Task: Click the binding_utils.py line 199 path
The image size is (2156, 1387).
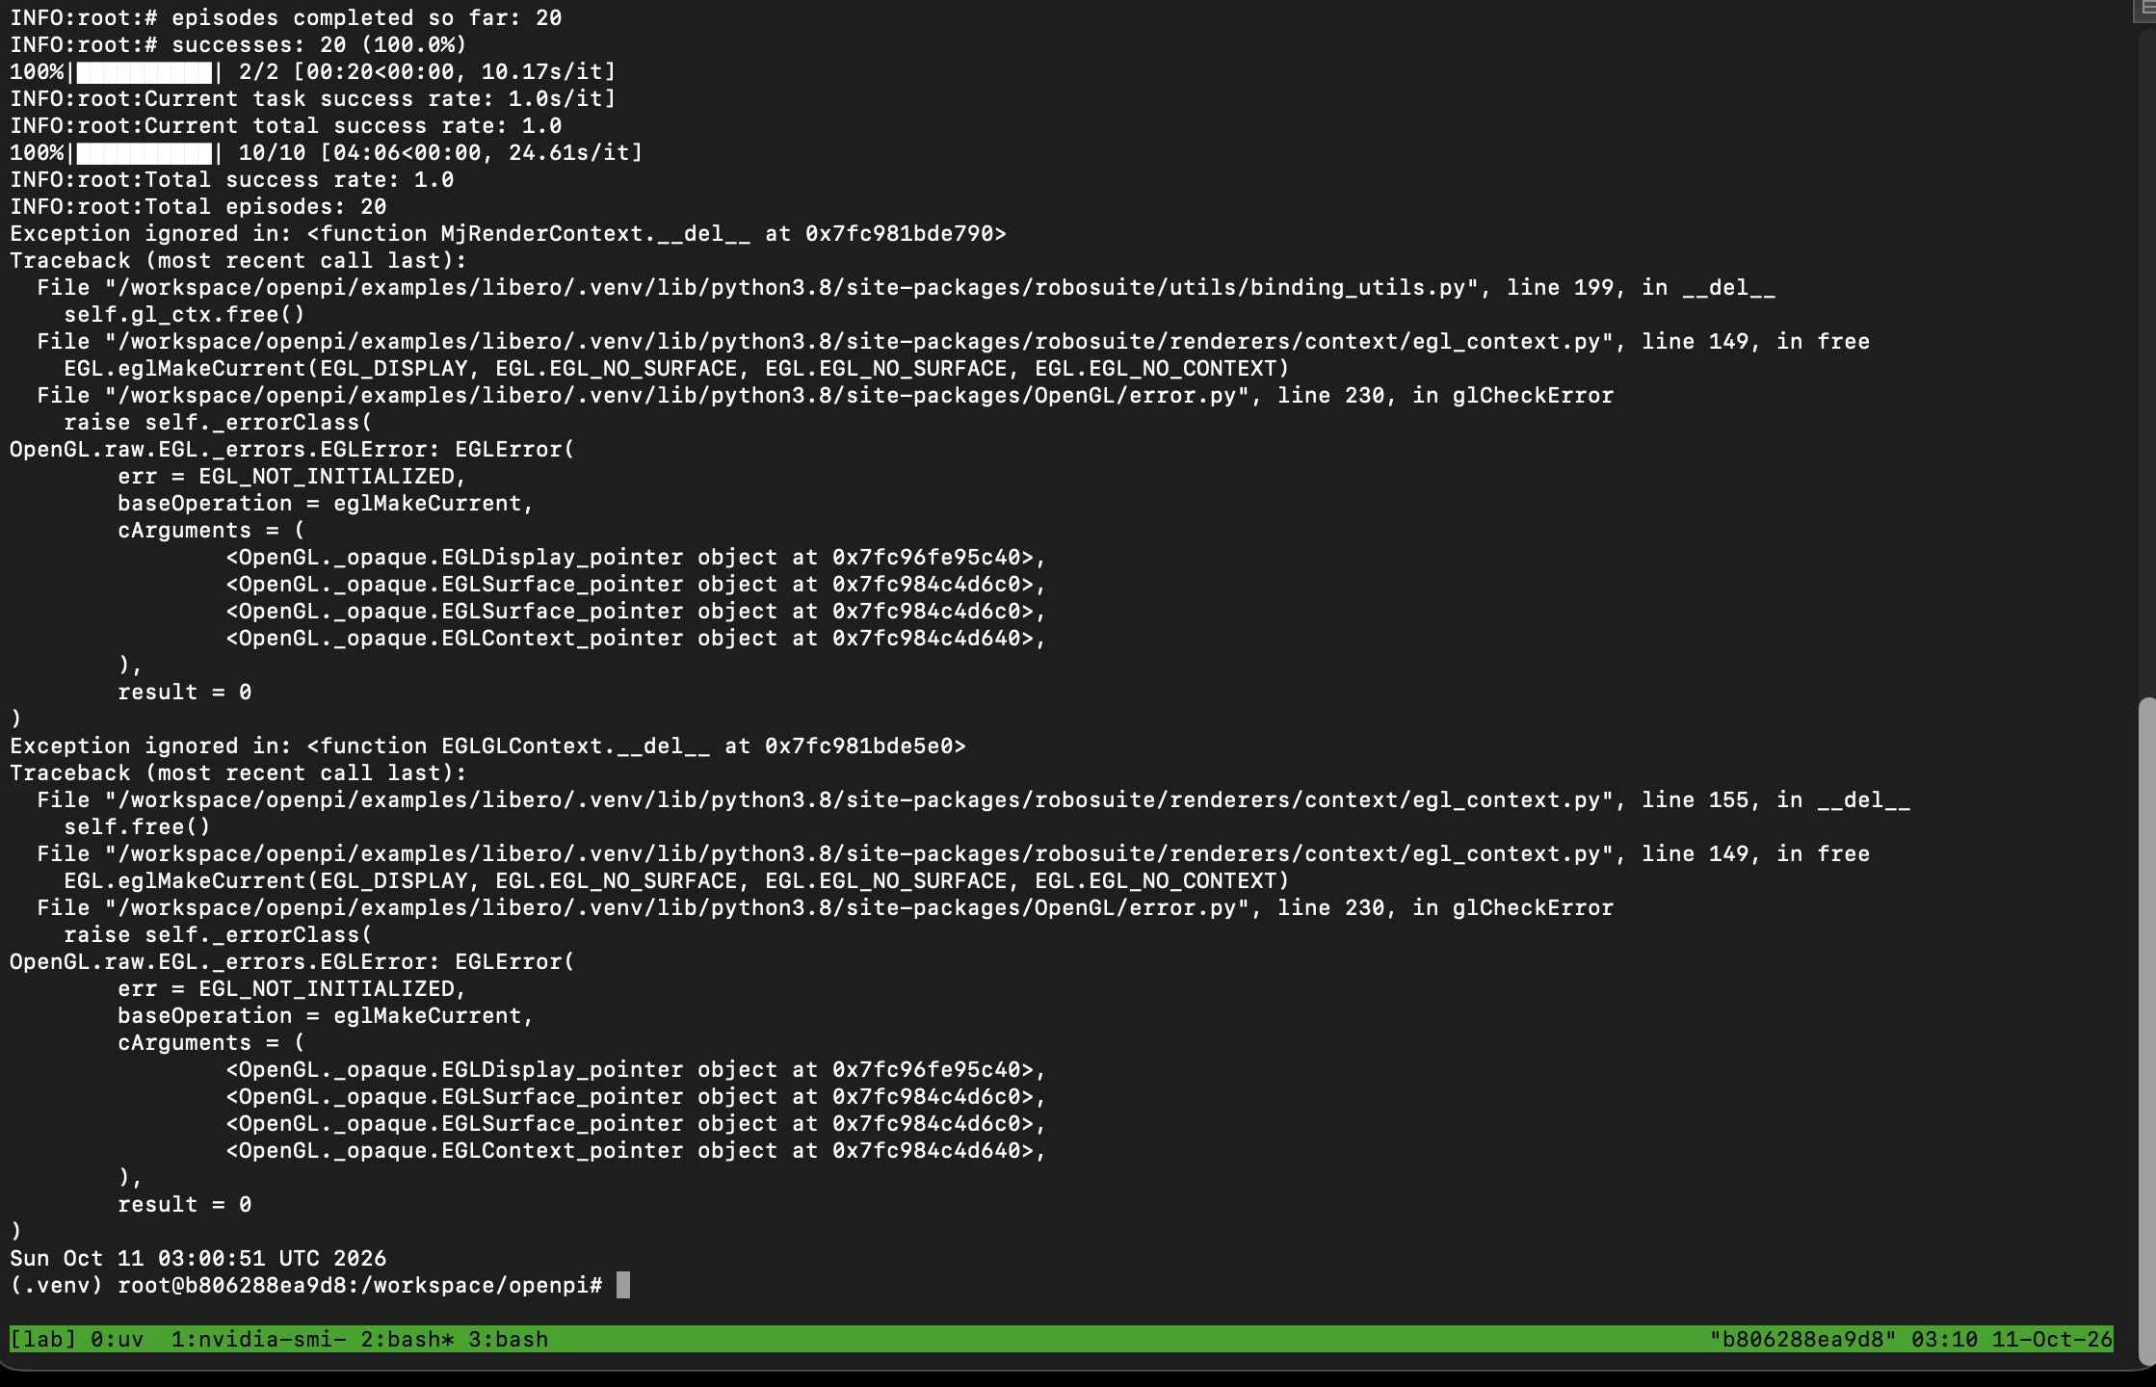Action: pos(907,287)
